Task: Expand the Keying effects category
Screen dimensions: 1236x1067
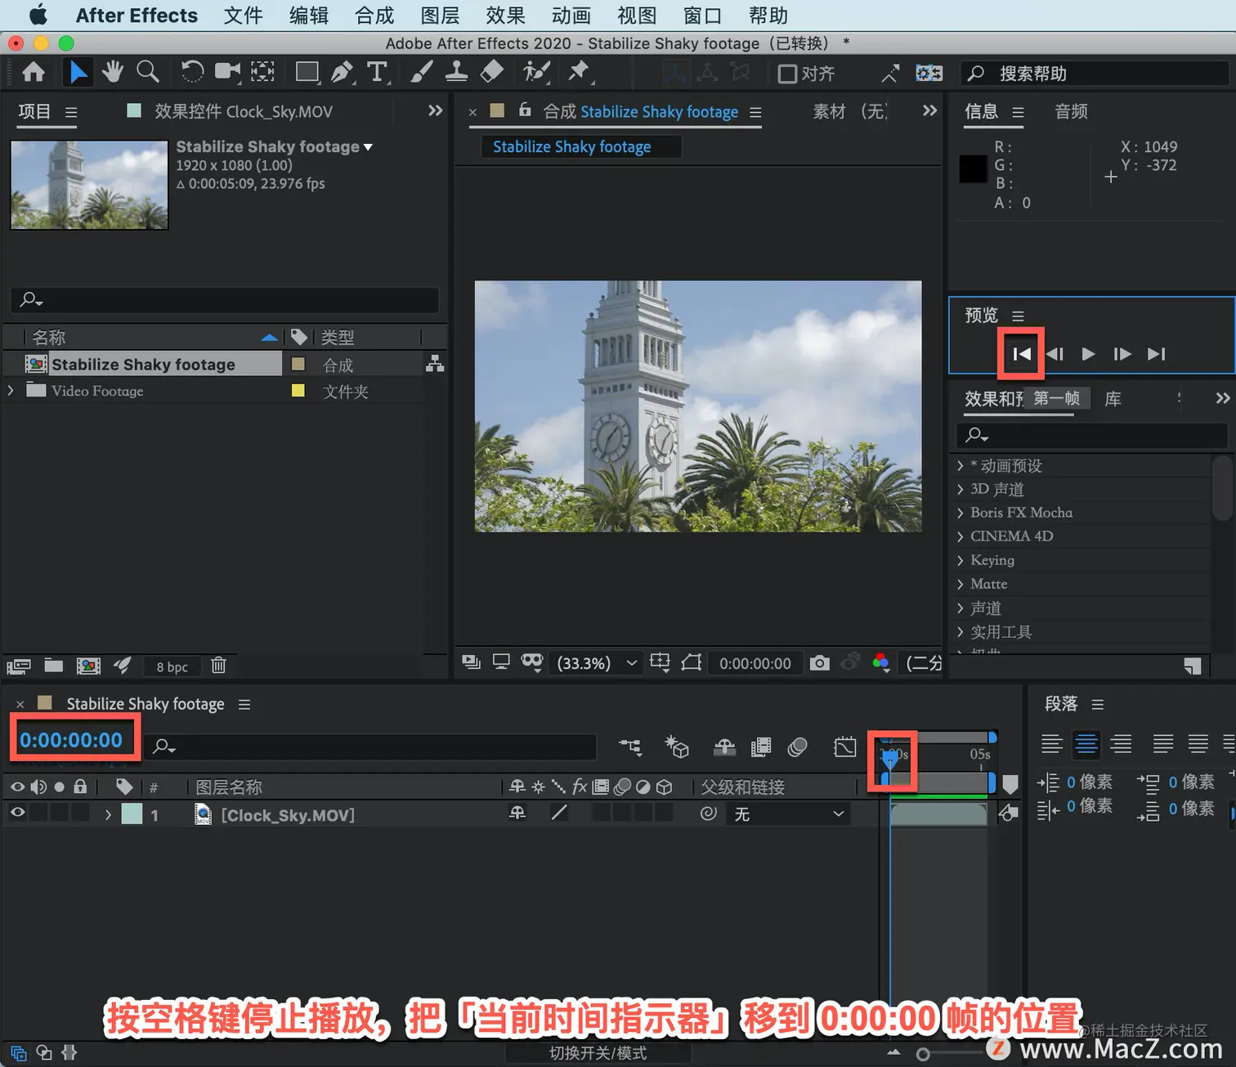Action: (x=960, y=560)
